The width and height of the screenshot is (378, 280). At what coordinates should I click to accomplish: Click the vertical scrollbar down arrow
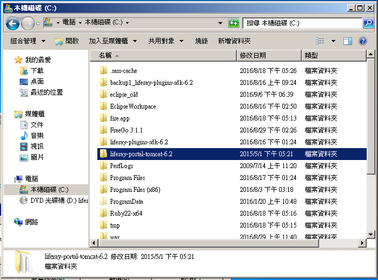(370, 234)
